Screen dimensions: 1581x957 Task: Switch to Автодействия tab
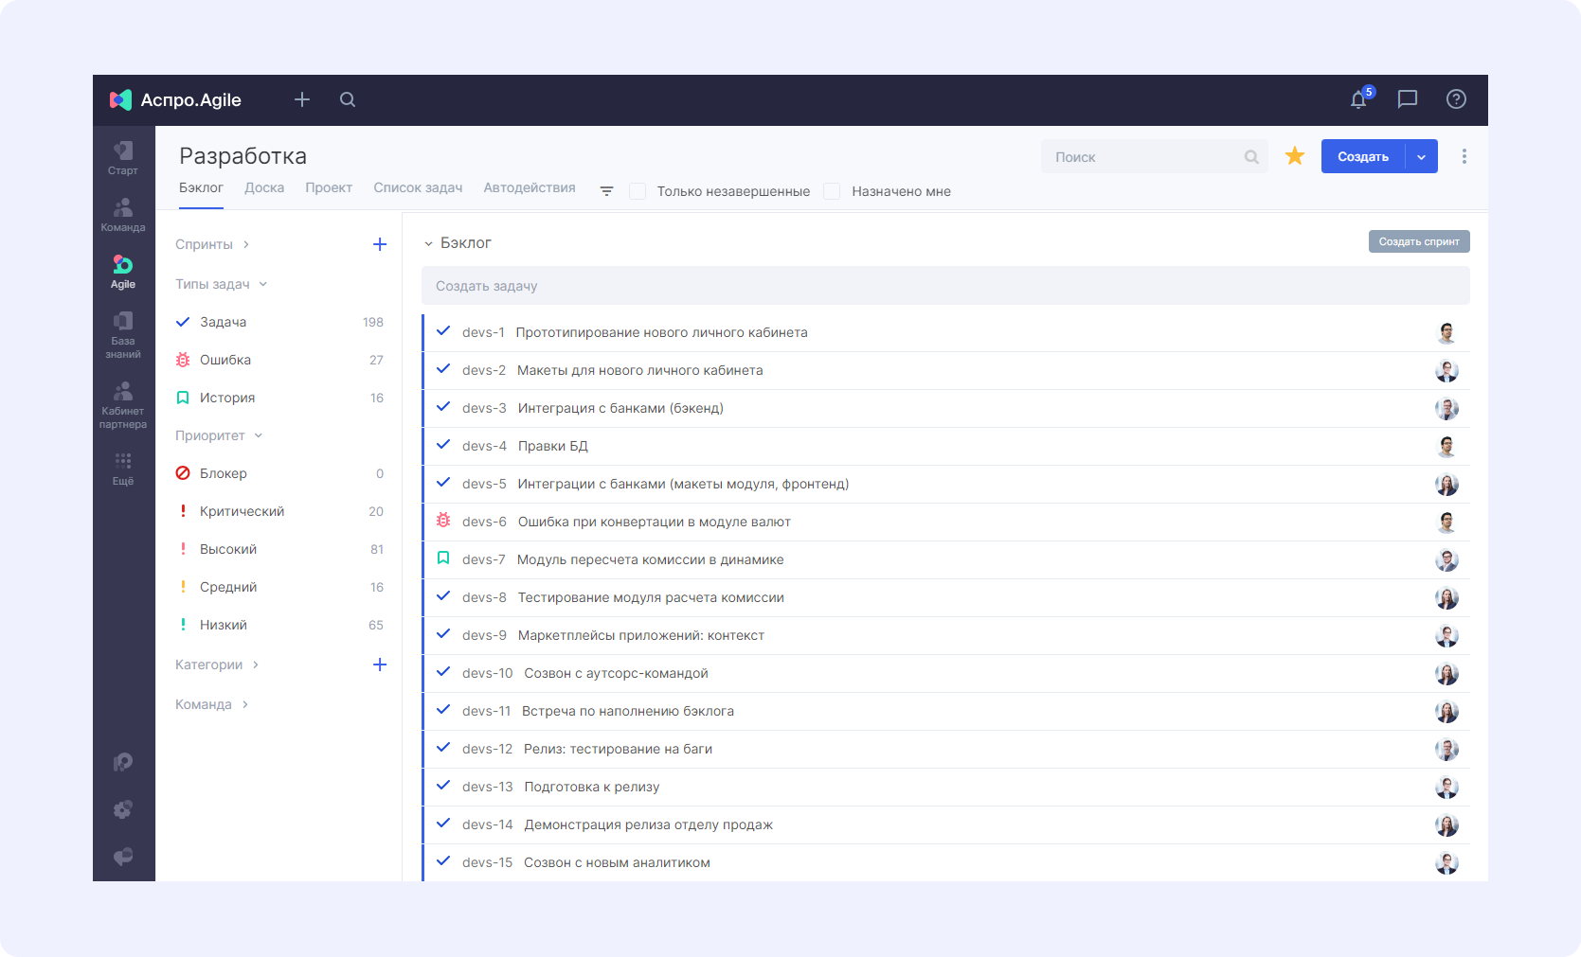530,187
